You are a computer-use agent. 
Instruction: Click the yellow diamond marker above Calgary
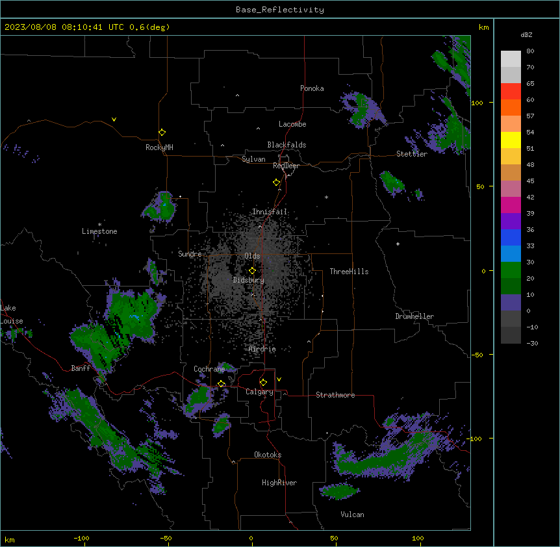(263, 383)
